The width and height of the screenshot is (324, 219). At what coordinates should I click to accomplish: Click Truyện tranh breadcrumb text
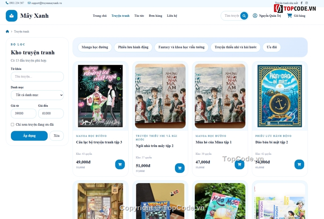point(21,31)
